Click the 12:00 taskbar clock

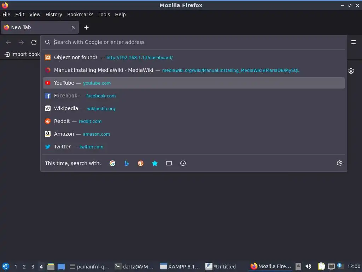tap(354, 266)
